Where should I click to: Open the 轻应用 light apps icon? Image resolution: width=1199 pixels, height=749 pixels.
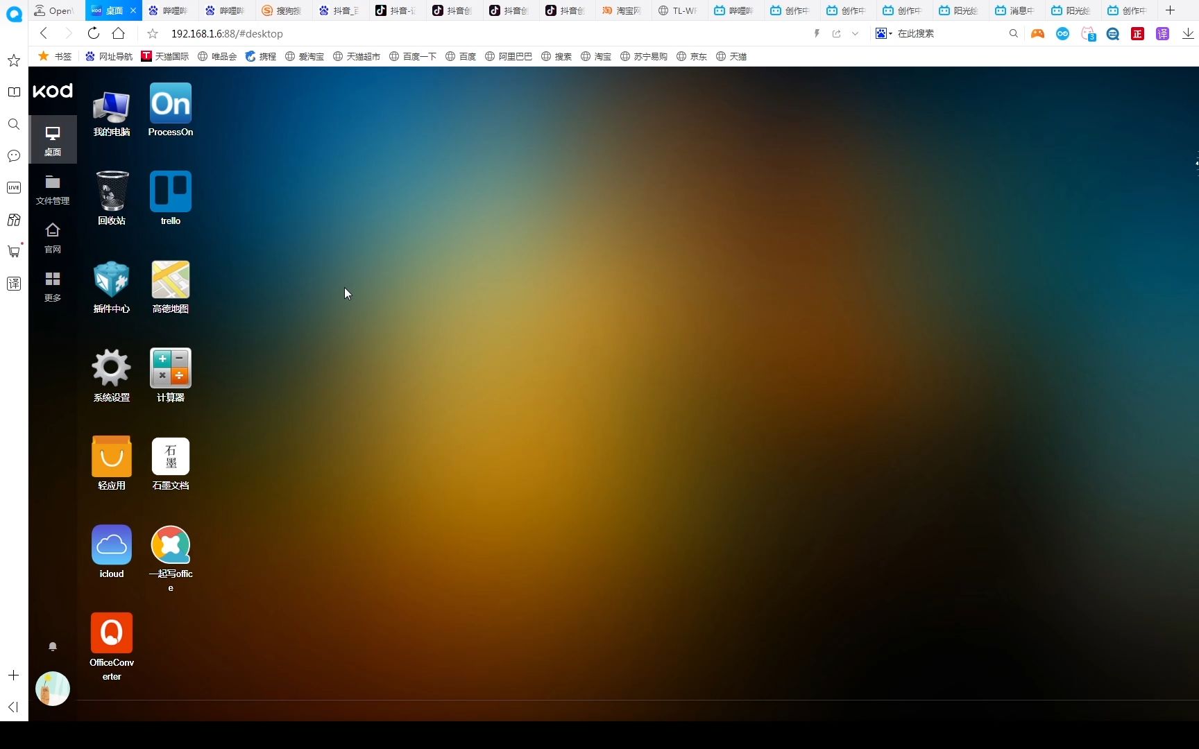[112, 463]
